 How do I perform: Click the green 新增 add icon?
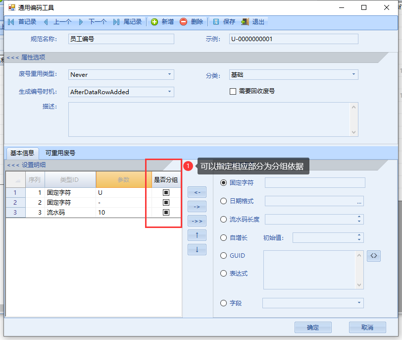pyautogui.click(x=154, y=22)
